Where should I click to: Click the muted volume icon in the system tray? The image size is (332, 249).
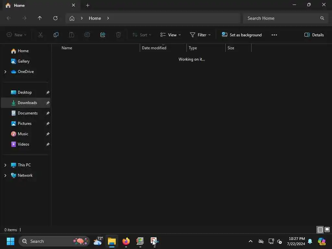pos(279,241)
